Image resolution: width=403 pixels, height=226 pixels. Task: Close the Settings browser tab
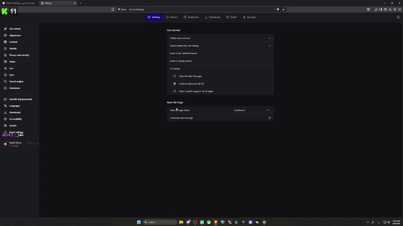(x=75, y=3)
